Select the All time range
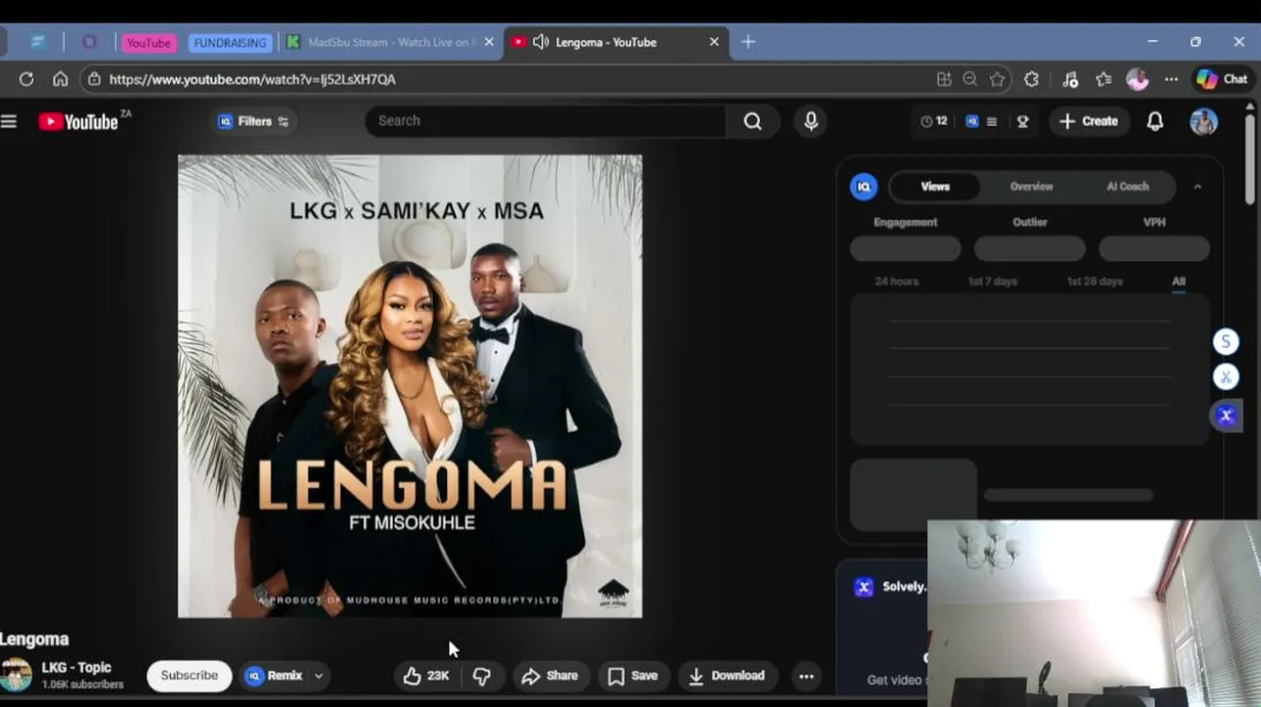Screen dimensions: 1261x707 pyautogui.click(x=1179, y=281)
